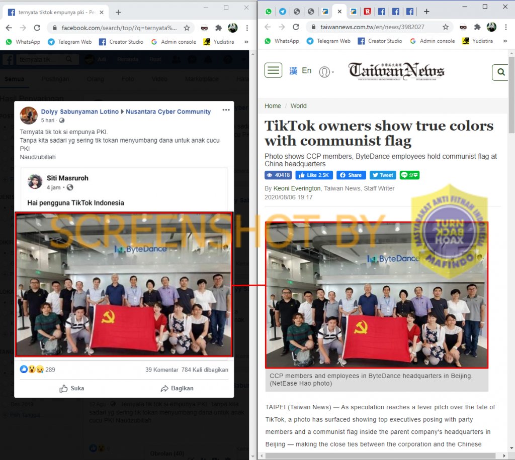Open the 289 reactions list

[x=37, y=370]
